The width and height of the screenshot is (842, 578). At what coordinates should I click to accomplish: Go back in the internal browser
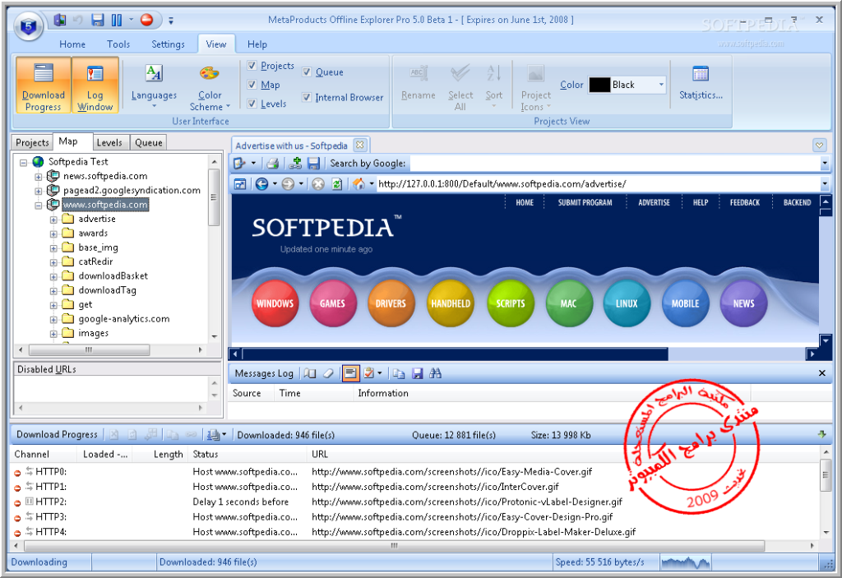coord(261,184)
